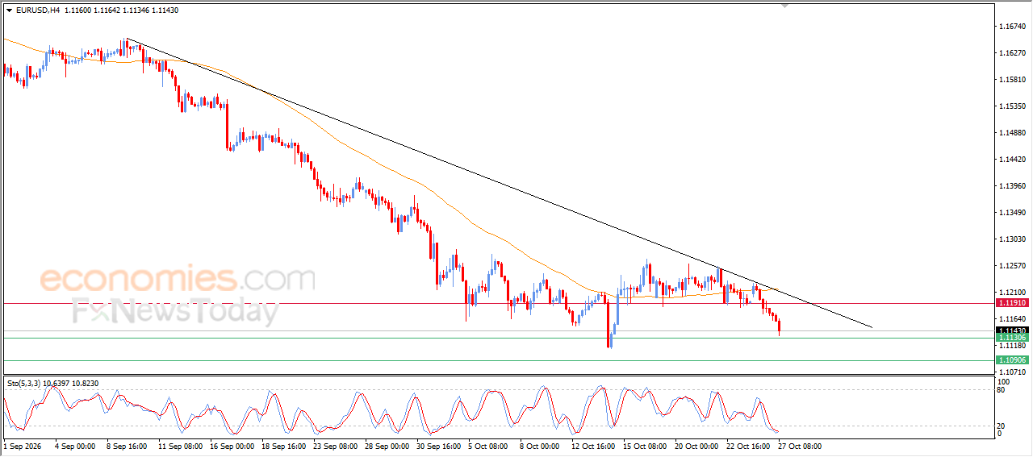Click price scale value 1.11640

tap(1013, 319)
